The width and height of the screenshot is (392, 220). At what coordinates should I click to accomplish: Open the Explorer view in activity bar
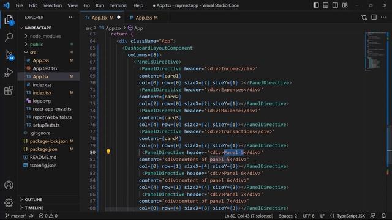[9, 20]
